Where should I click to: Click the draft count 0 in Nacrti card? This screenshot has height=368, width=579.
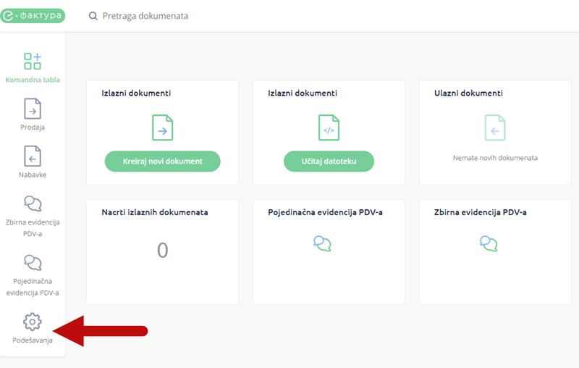tap(163, 250)
